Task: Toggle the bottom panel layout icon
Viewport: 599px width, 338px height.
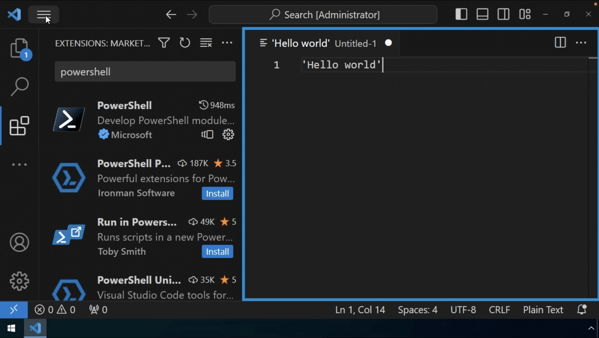Action: coord(482,14)
